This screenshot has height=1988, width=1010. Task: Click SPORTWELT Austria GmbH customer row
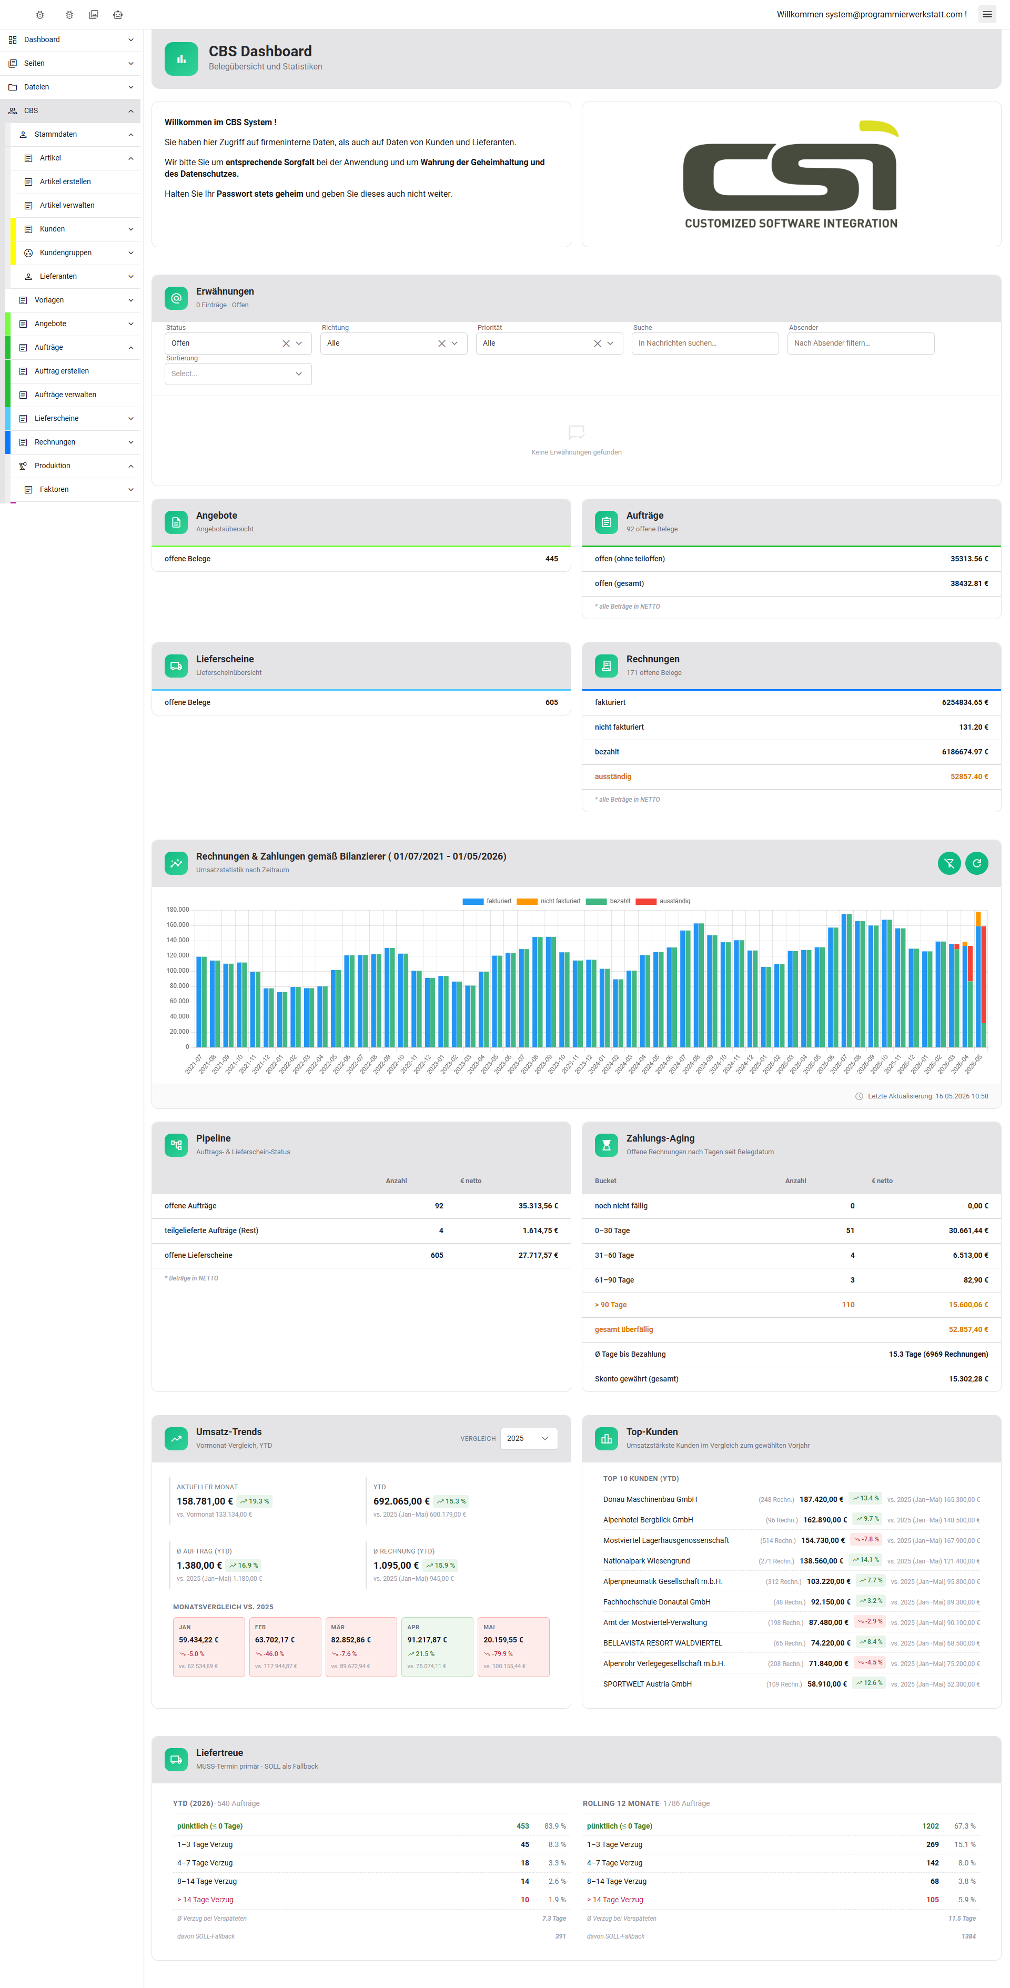click(x=791, y=1684)
